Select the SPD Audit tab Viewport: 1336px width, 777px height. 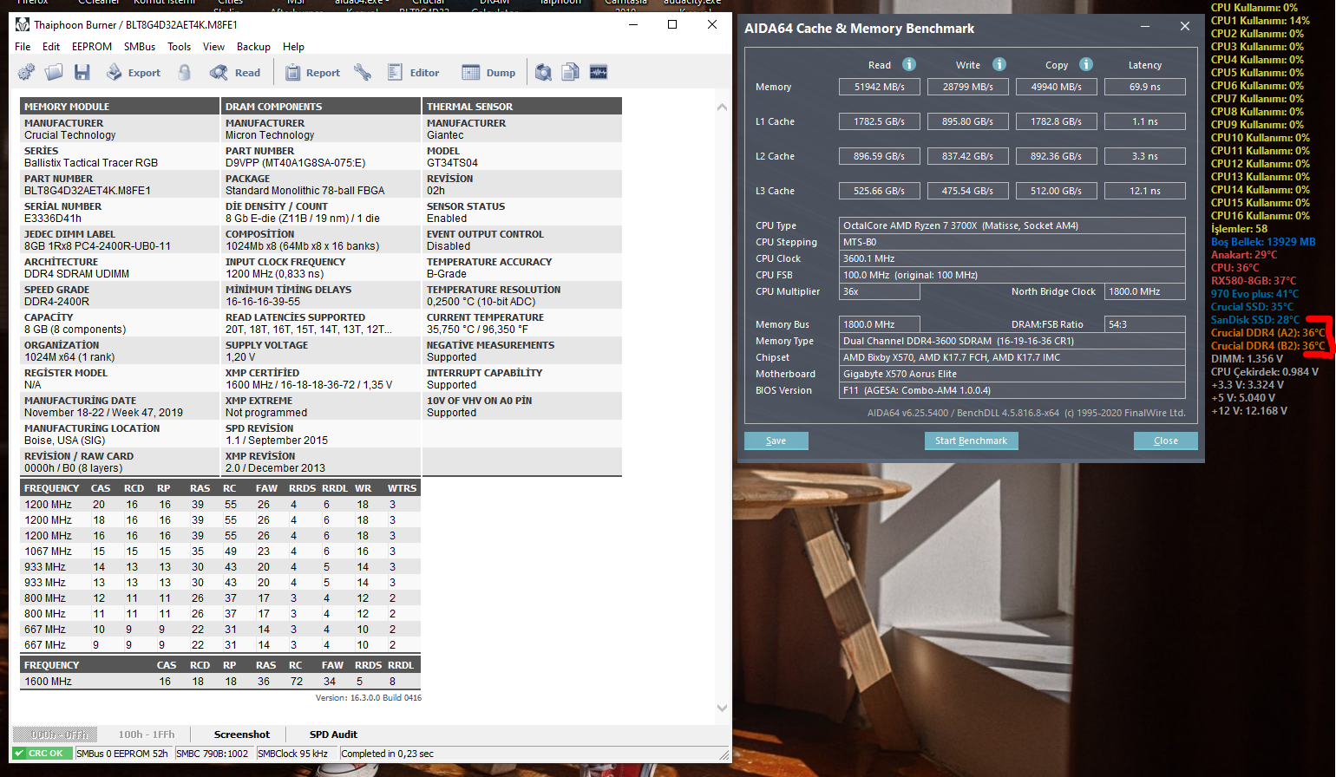click(x=333, y=735)
